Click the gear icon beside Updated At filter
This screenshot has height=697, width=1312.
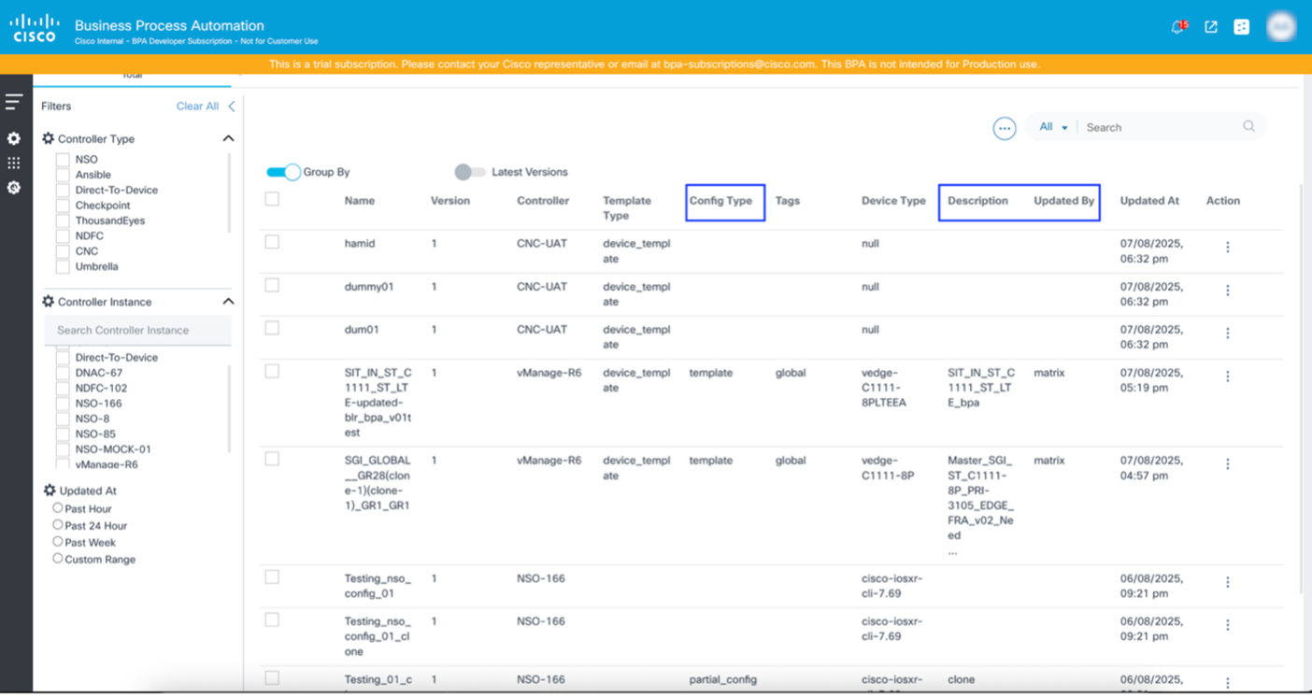(x=50, y=491)
